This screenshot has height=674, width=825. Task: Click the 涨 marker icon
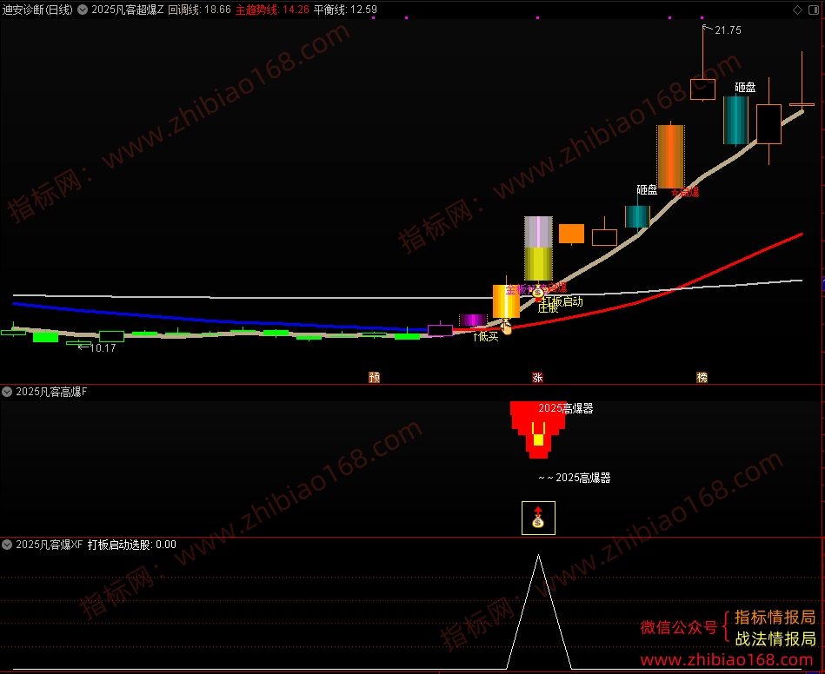tap(537, 377)
